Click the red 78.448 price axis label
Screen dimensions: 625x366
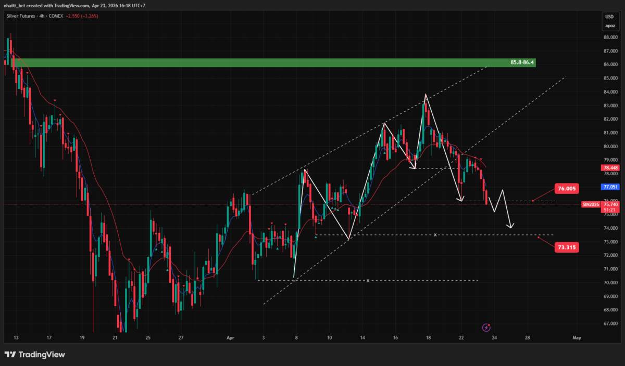(x=609, y=168)
